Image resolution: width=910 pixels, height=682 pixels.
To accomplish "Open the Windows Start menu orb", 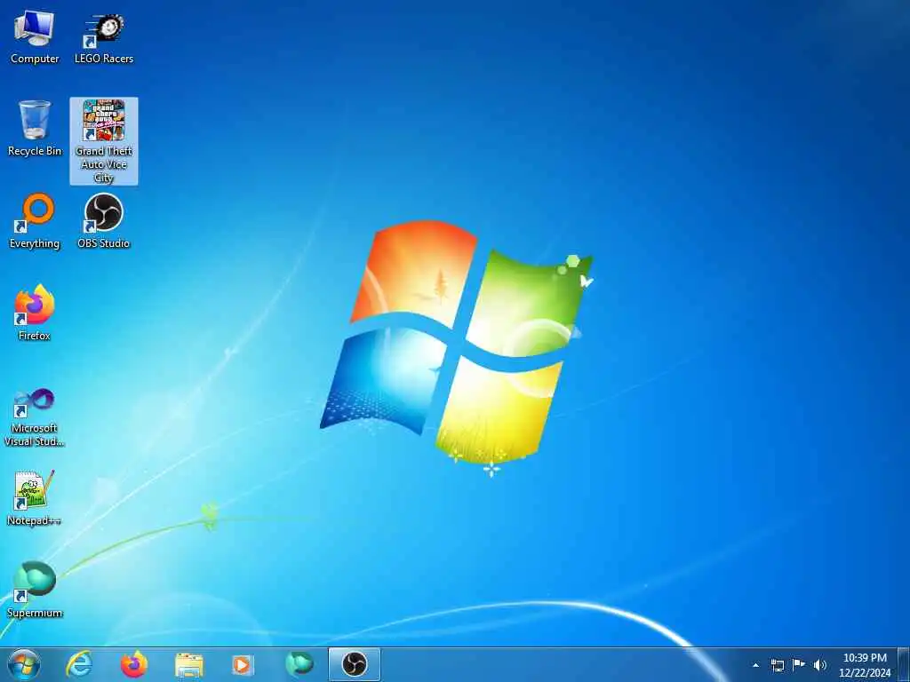I will tap(24, 664).
